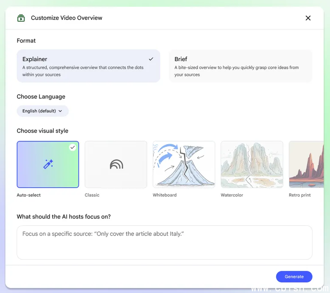Screen dimensions: 330x293
Task: Click the Auto-select label text
Action: (x=29, y=195)
